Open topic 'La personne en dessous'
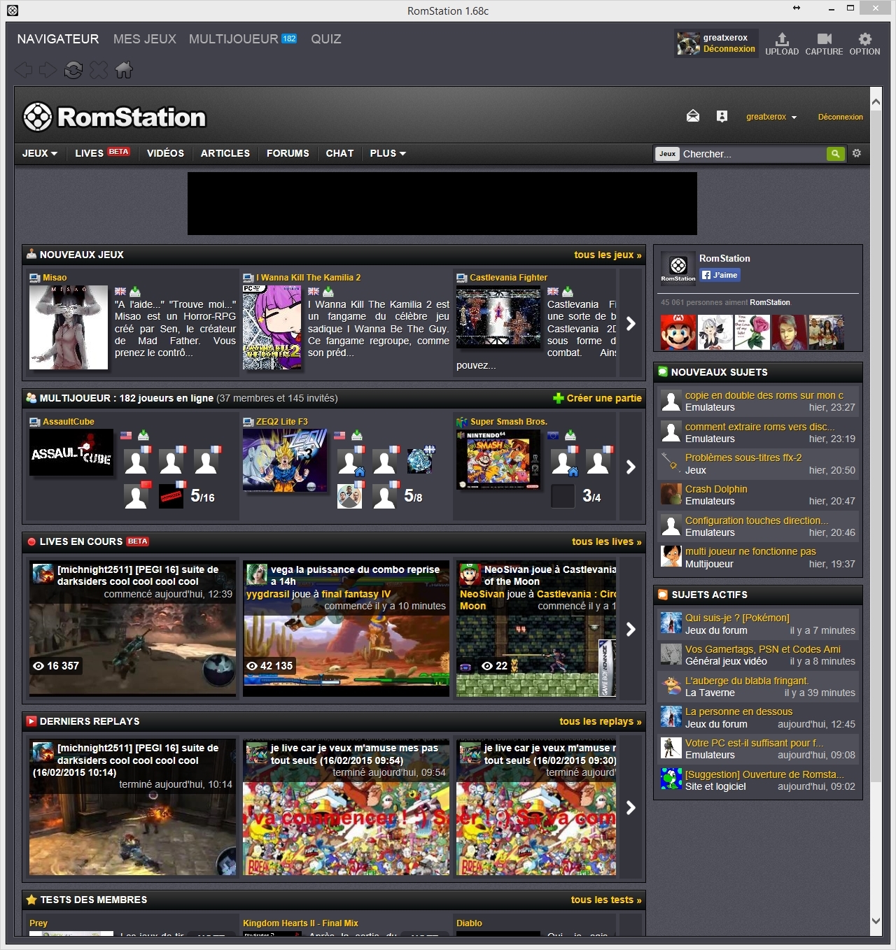The image size is (896, 950). pos(738,711)
